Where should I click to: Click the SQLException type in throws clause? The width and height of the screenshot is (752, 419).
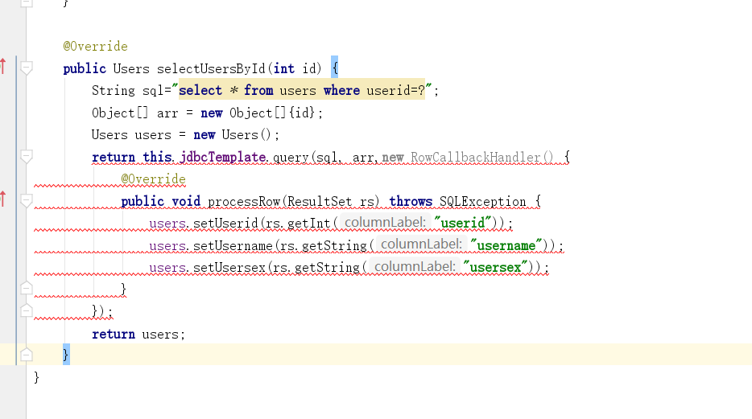pos(482,202)
